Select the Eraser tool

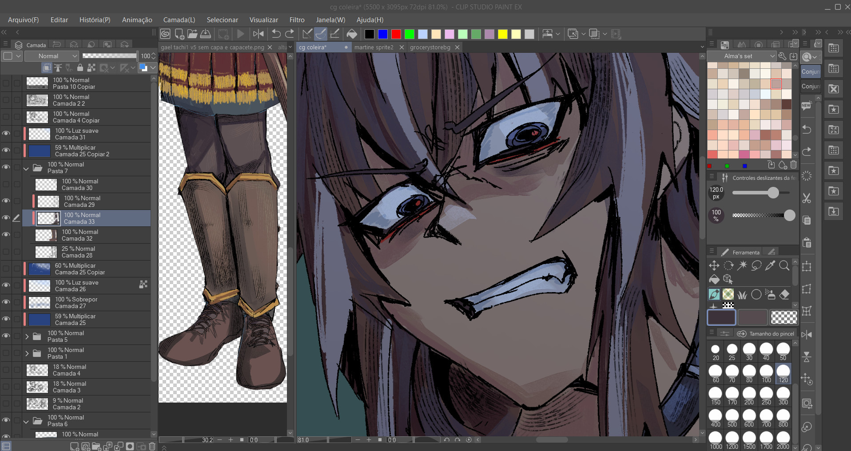pos(784,294)
